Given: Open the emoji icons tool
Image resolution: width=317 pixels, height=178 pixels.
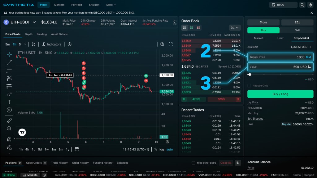Looking at the screenshot, I should [9, 110].
